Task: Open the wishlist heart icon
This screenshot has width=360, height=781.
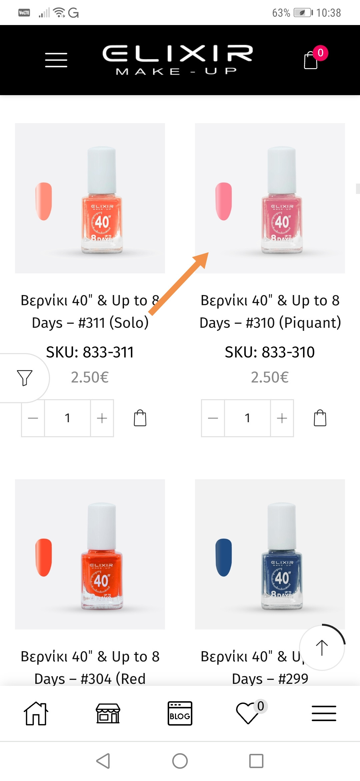Action: click(x=248, y=714)
